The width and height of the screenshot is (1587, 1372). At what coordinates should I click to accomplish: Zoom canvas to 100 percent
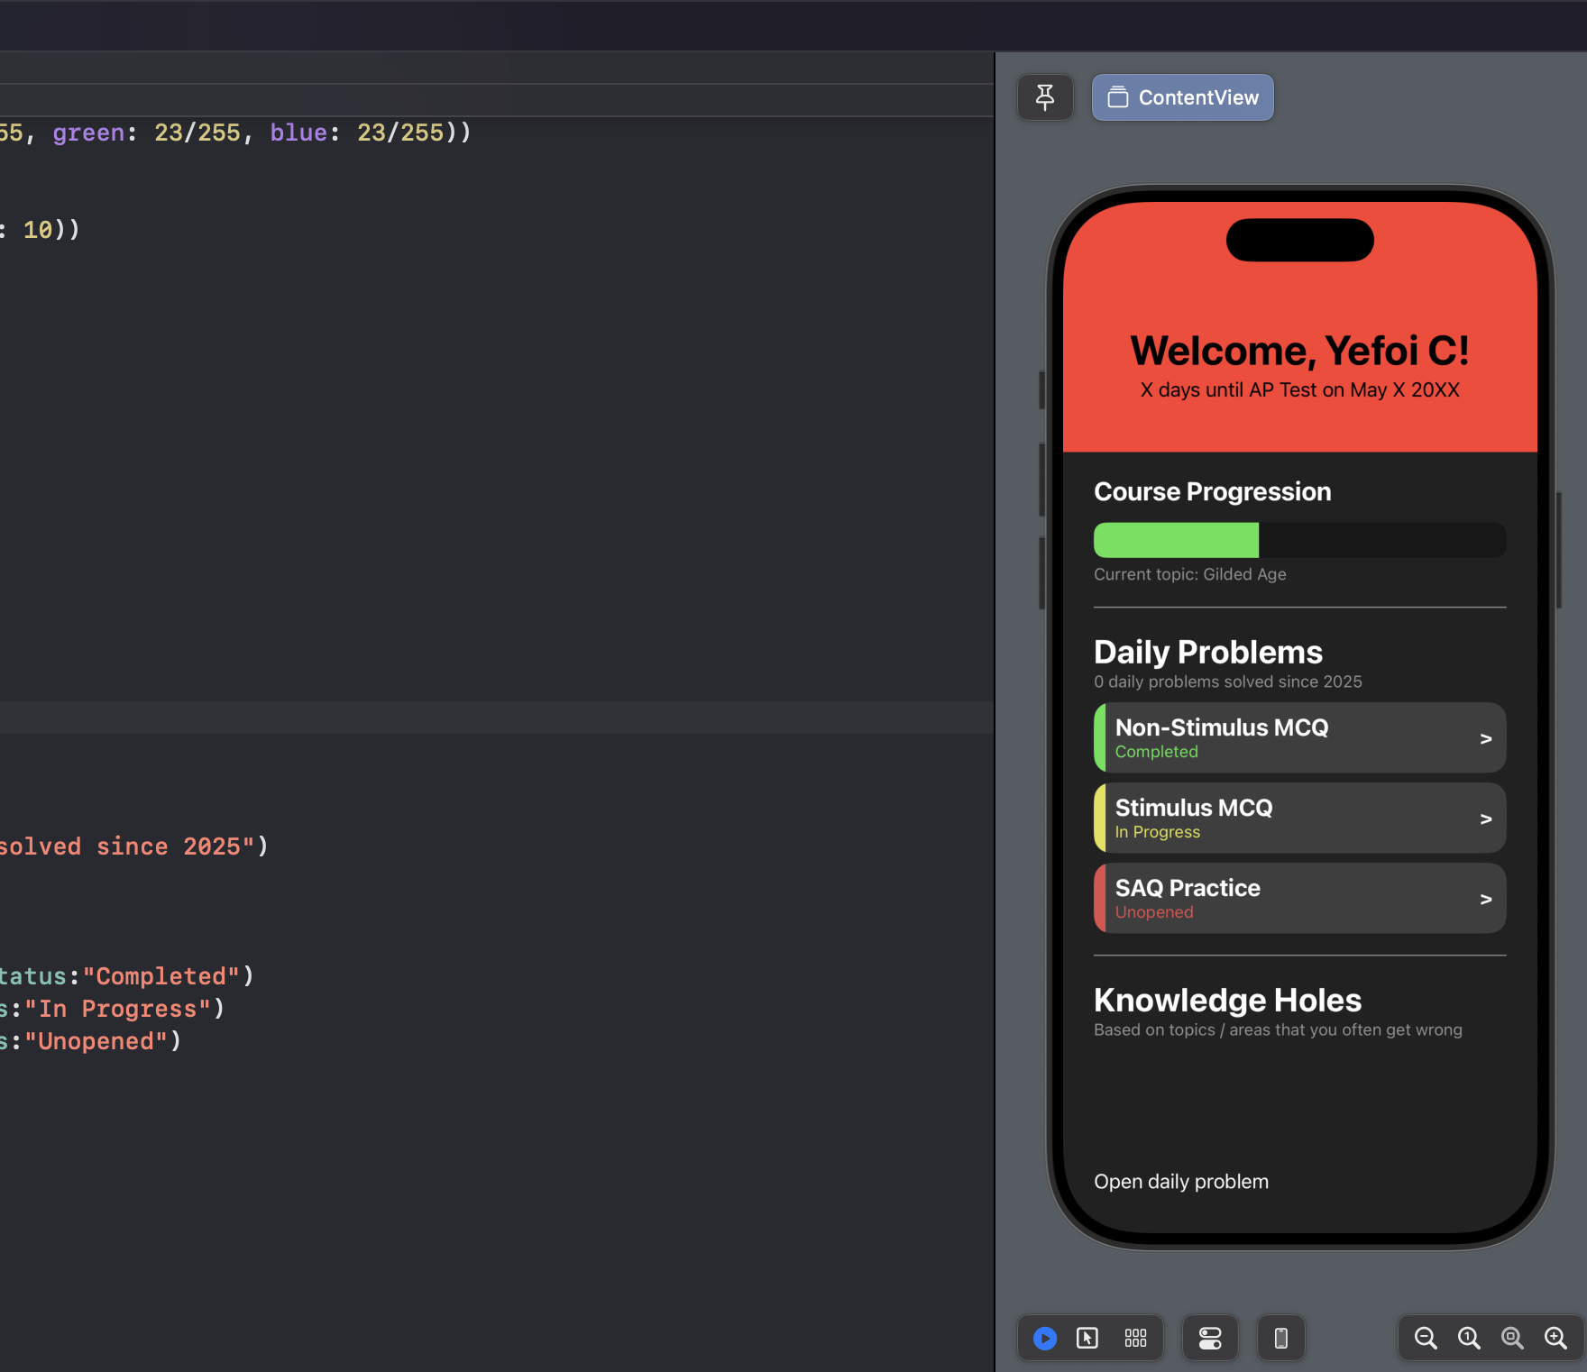[x=1469, y=1338]
